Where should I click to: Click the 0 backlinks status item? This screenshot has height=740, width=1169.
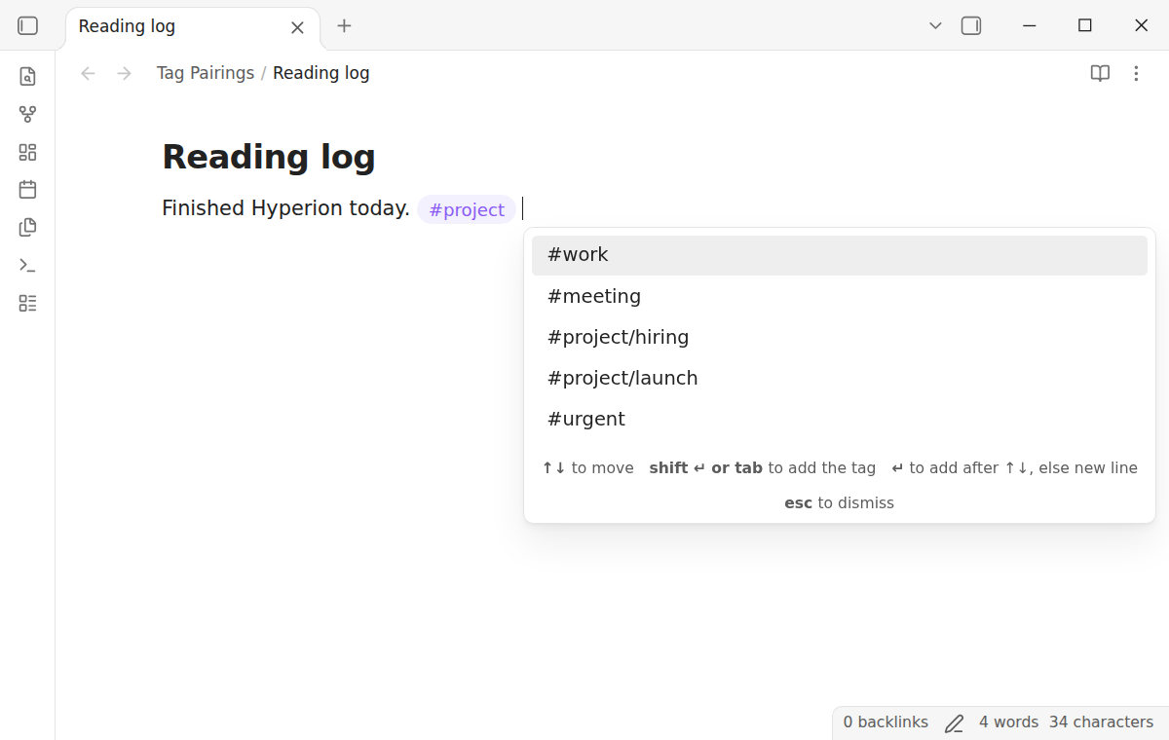(886, 722)
